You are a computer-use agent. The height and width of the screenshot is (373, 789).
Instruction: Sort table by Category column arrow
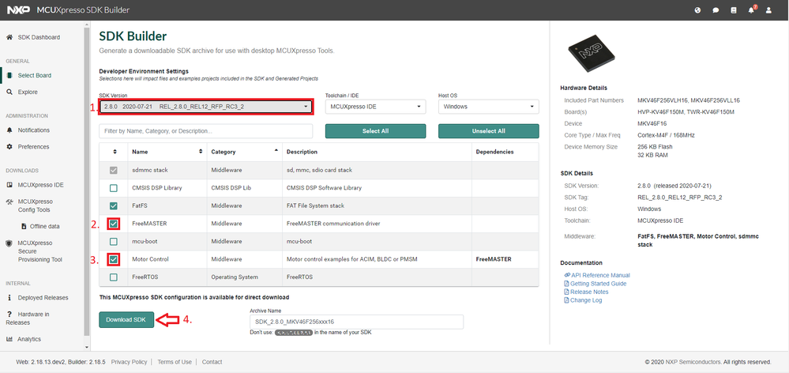[276, 150]
